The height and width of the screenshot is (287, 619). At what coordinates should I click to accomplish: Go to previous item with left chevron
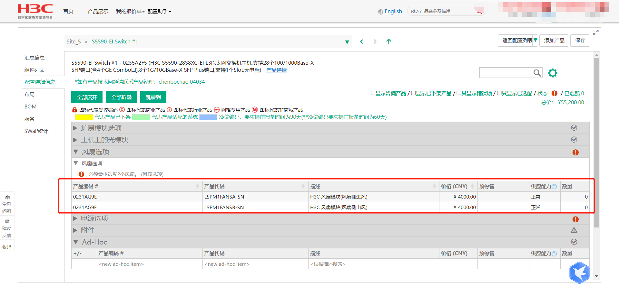click(x=362, y=42)
